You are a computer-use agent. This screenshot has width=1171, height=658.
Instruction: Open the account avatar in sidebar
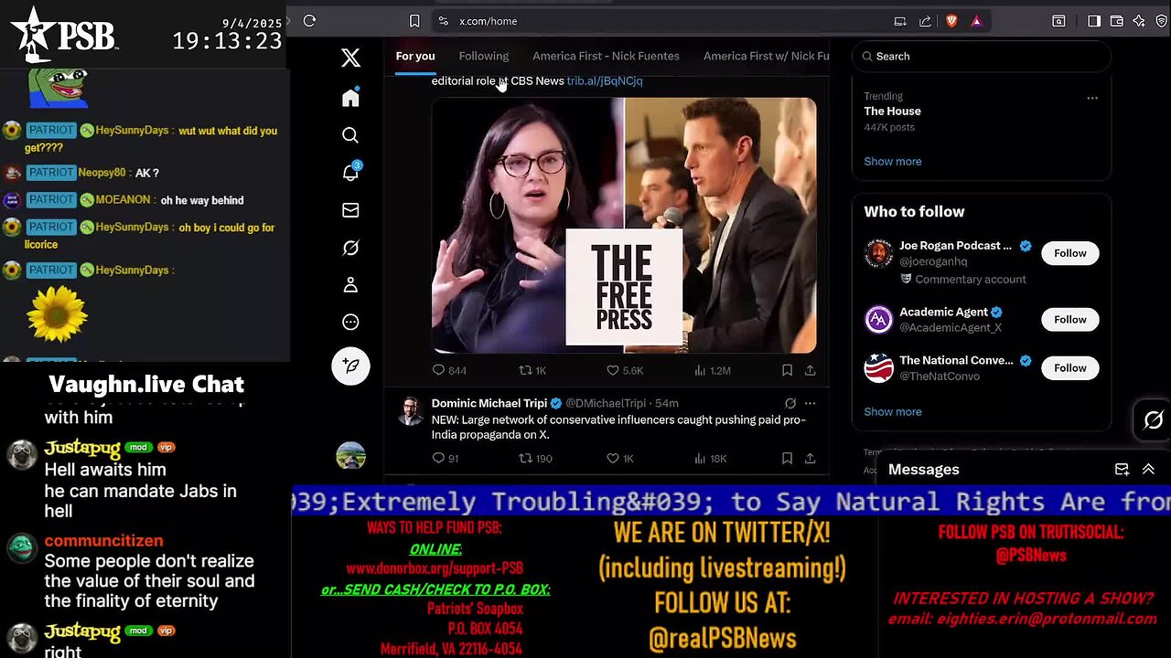point(350,455)
